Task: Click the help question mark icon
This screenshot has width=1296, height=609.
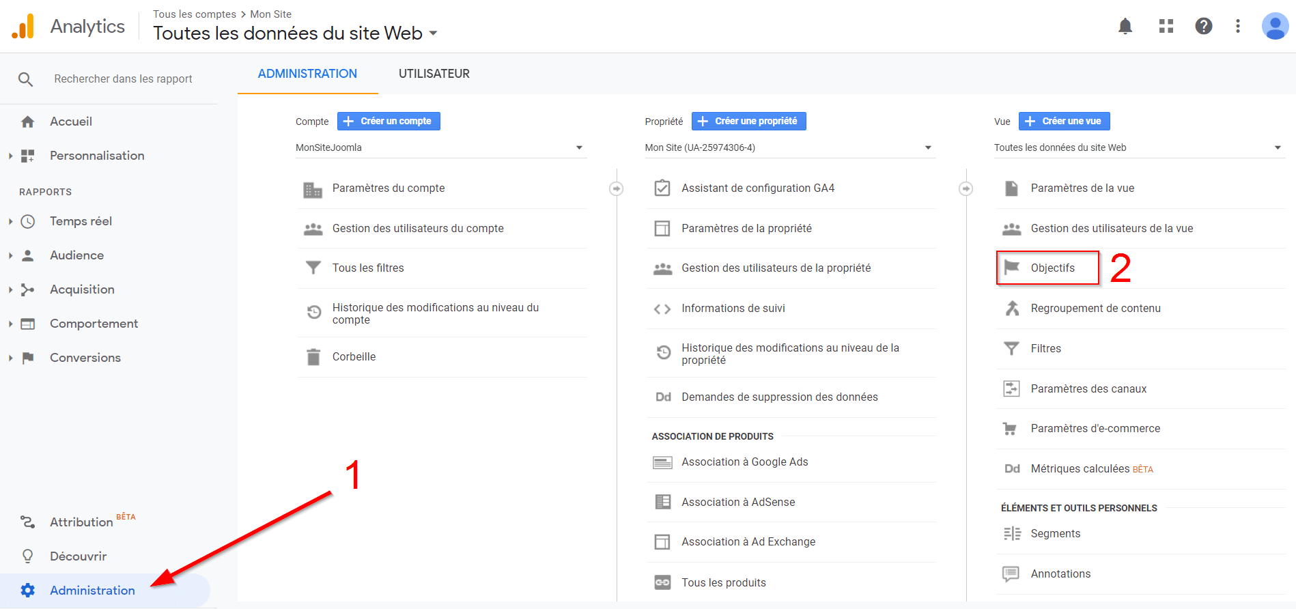Action: [x=1203, y=26]
